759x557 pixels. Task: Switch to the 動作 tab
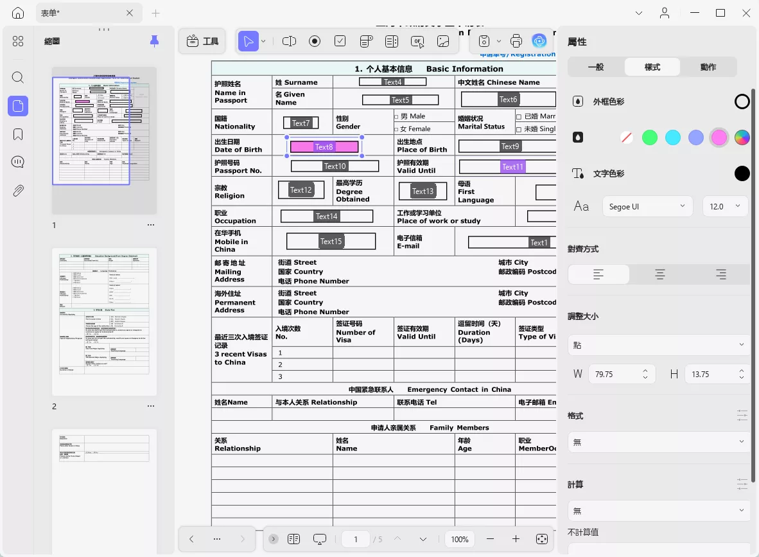tap(708, 67)
